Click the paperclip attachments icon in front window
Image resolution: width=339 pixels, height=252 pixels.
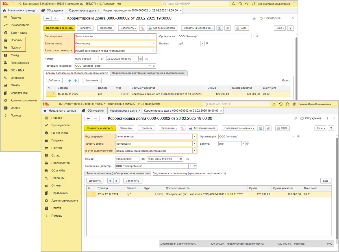point(268,128)
